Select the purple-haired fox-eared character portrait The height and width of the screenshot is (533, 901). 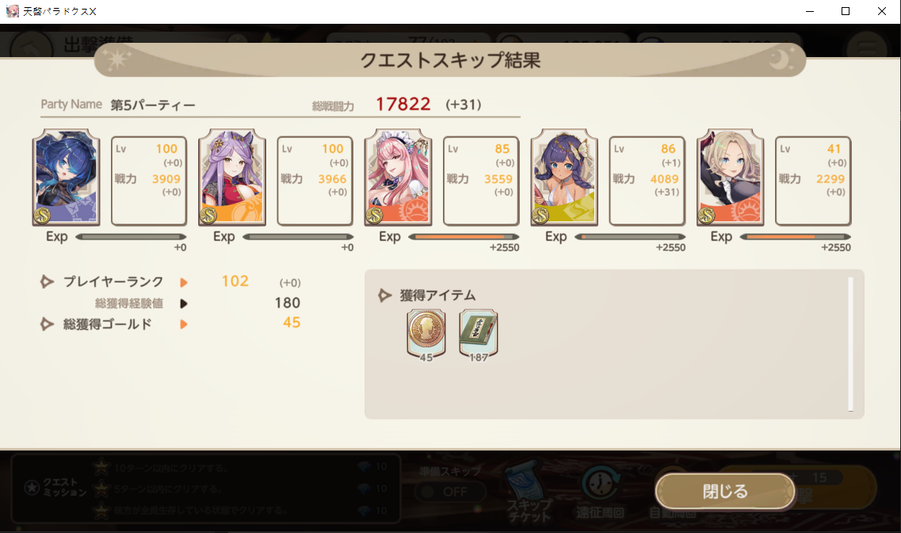click(232, 177)
